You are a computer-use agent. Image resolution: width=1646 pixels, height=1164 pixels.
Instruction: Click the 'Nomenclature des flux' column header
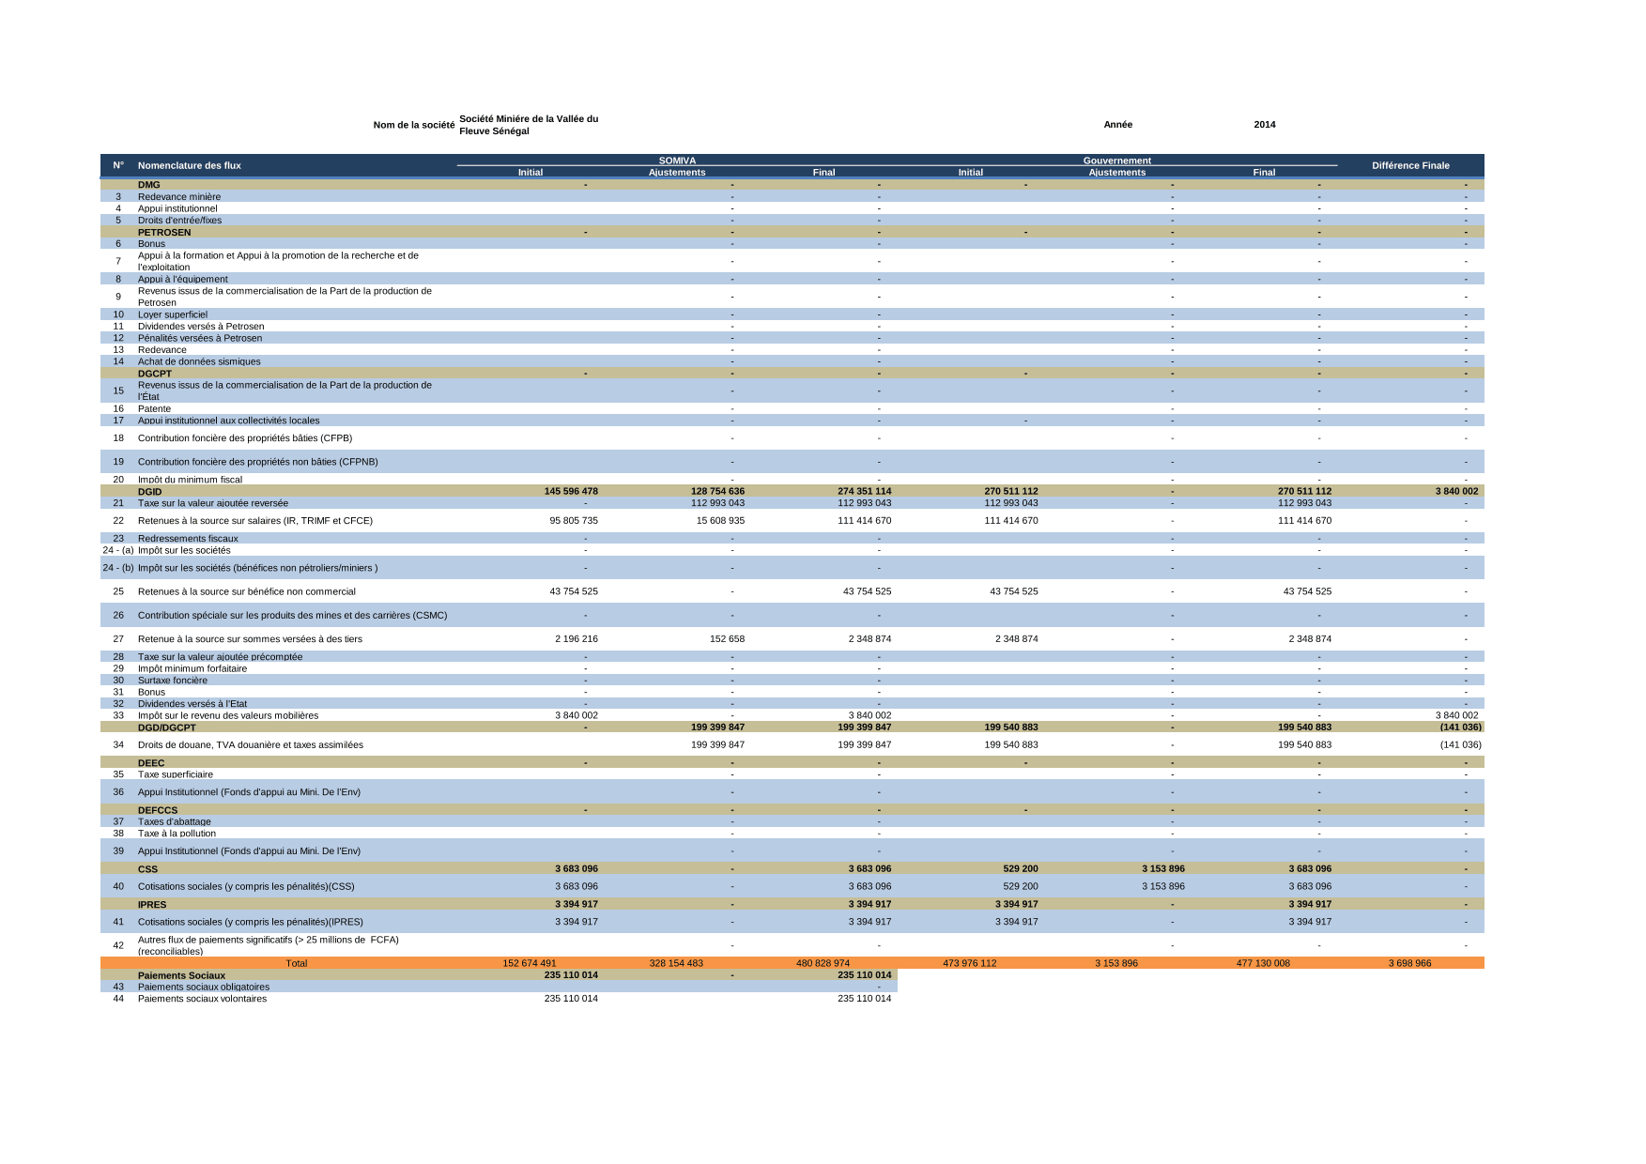coord(189,166)
